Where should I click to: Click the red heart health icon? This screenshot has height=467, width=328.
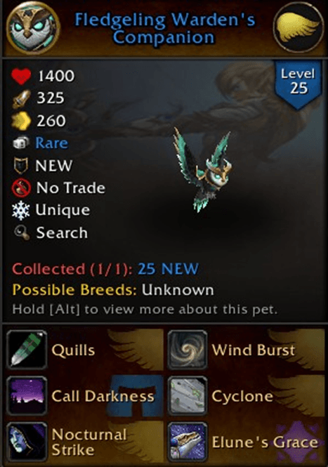click(x=21, y=77)
